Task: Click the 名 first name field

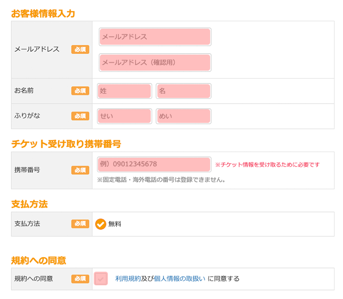Action: 183,91
